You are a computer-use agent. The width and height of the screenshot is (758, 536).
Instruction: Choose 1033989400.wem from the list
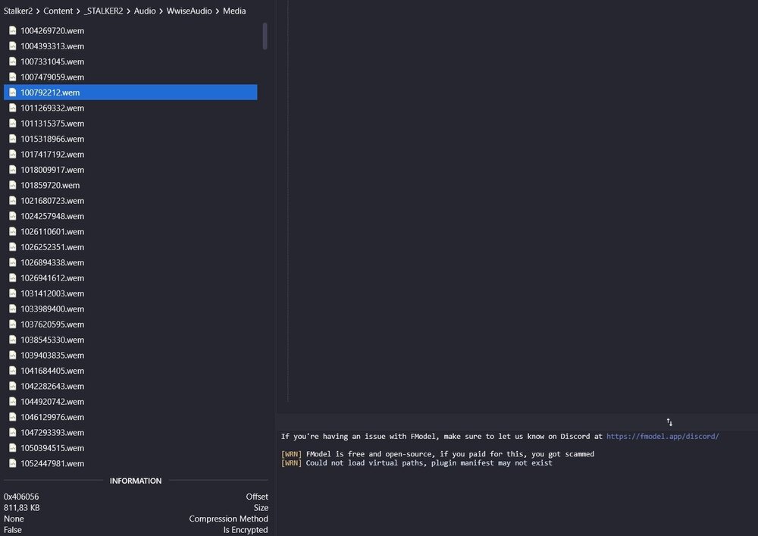tap(52, 309)
